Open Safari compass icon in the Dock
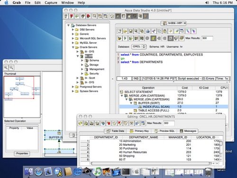This screenshot has width=237, height=178. 38,172
